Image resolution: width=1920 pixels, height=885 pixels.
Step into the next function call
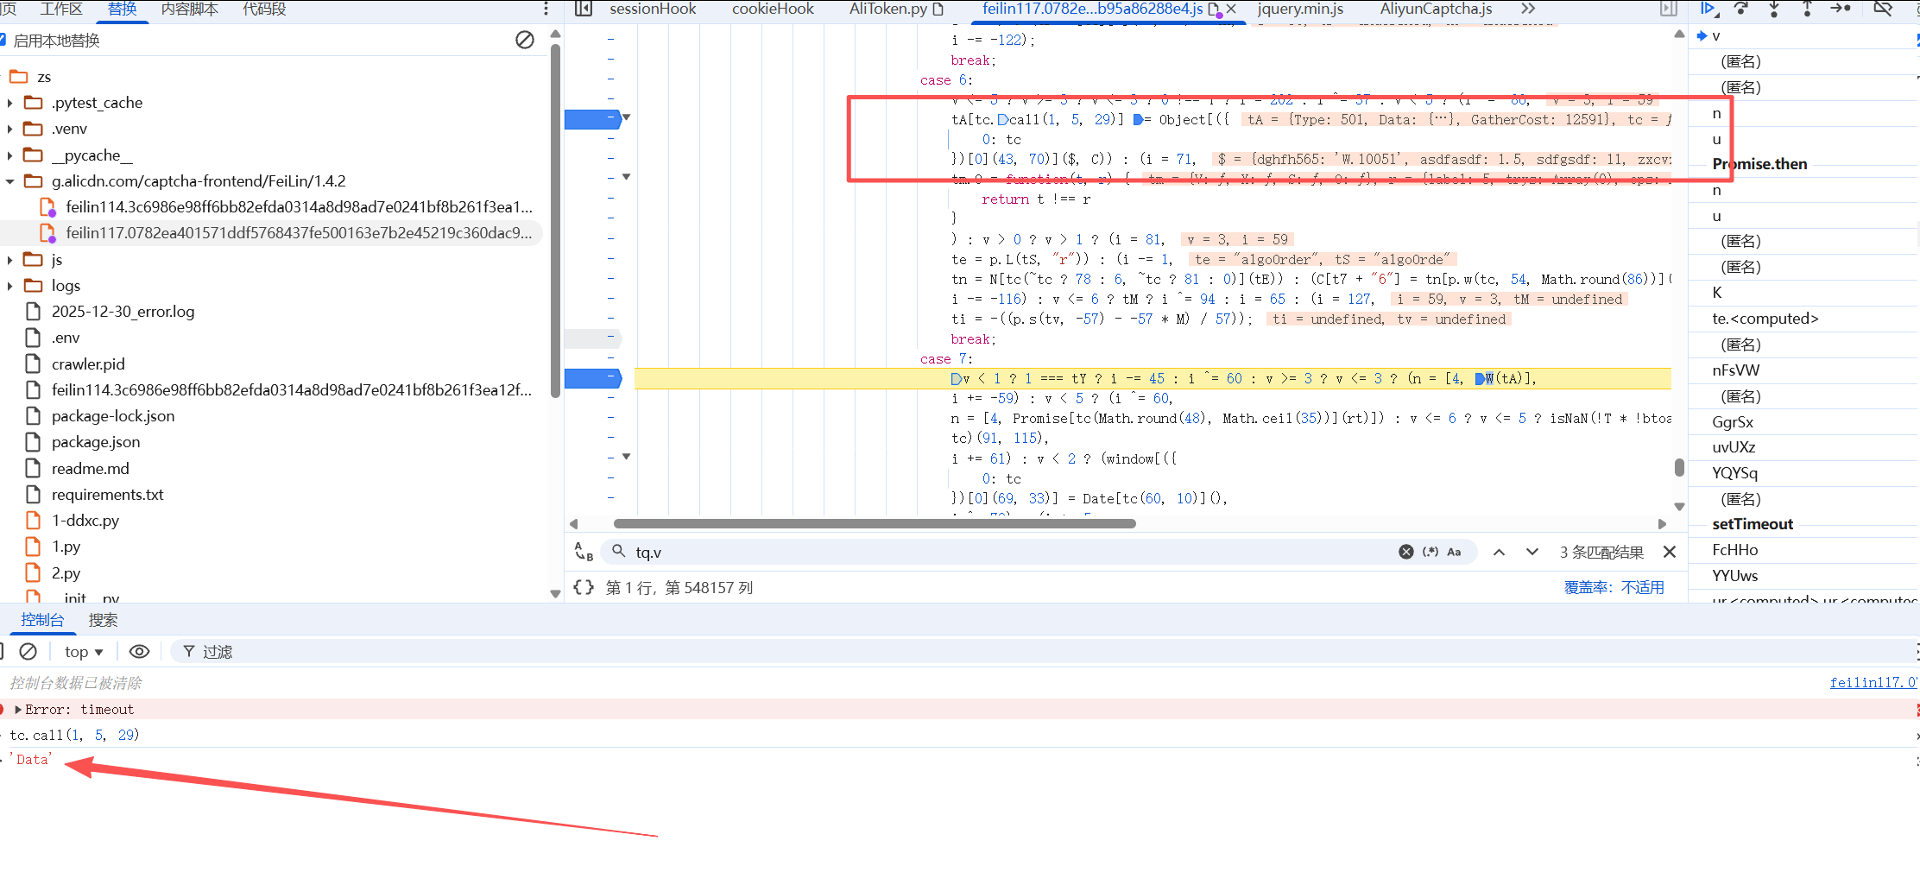point(1774,9)
